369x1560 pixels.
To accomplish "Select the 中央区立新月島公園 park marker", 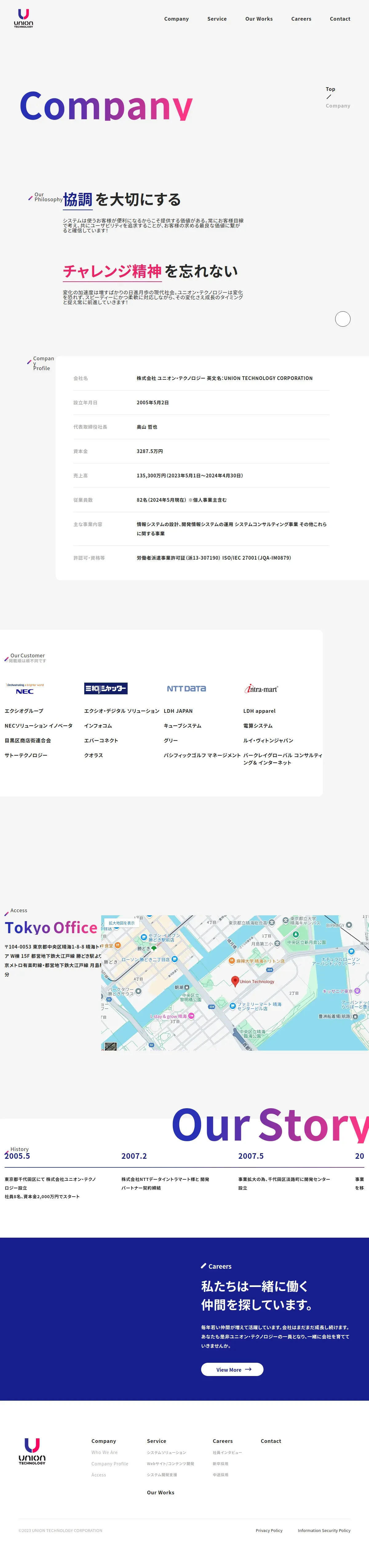I will (295, 935).
